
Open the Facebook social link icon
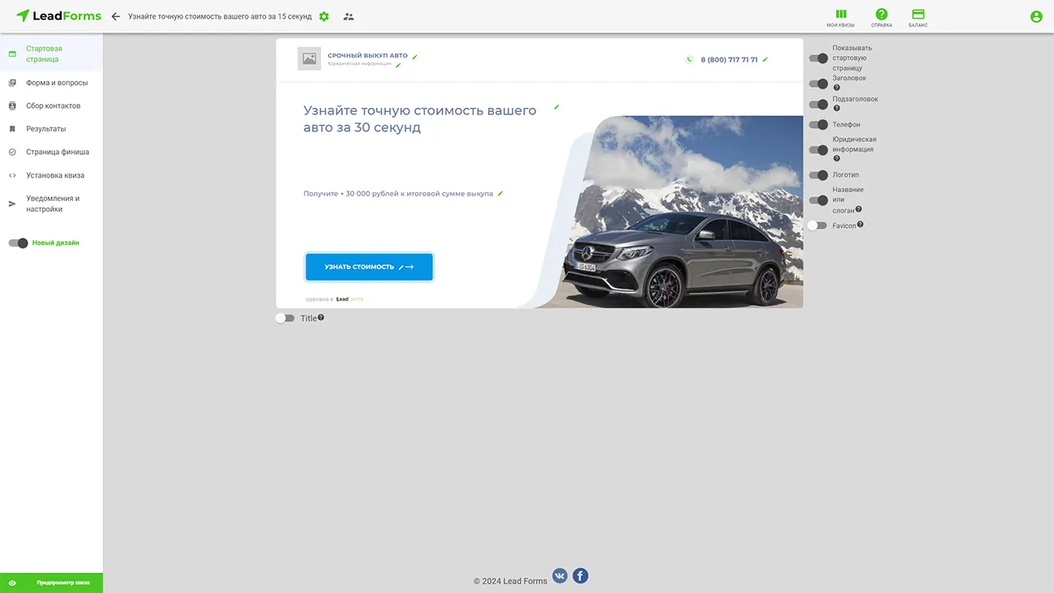coord(581,576)
